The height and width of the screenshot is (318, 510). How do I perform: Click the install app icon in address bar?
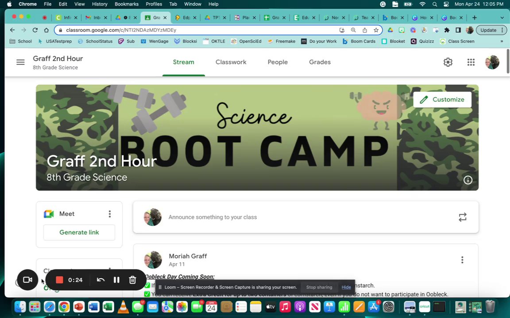[342, 30]
